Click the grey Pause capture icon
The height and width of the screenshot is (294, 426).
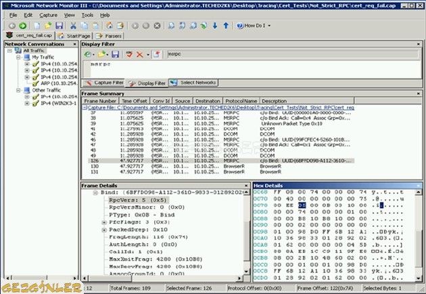(x=146, y=26)
